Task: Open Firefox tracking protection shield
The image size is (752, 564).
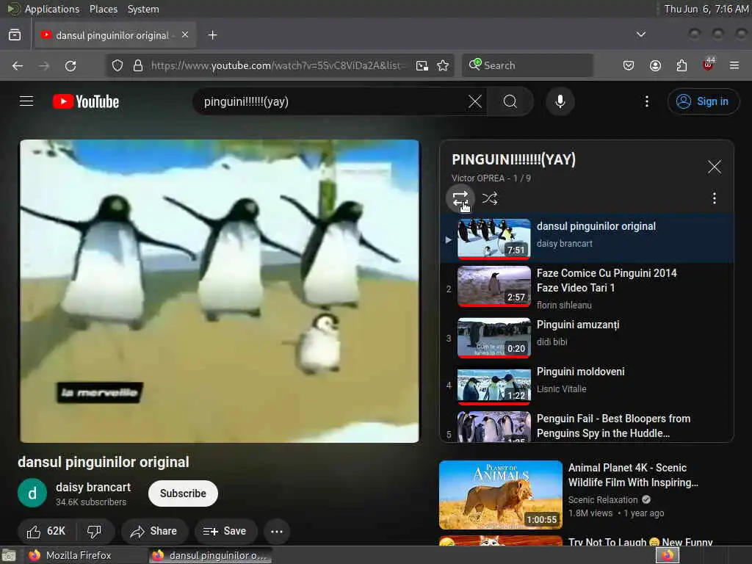Action: point(117,65)
